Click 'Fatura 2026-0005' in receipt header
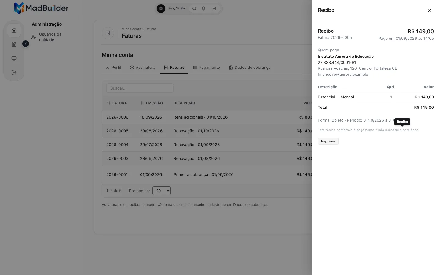 [335, 38]
